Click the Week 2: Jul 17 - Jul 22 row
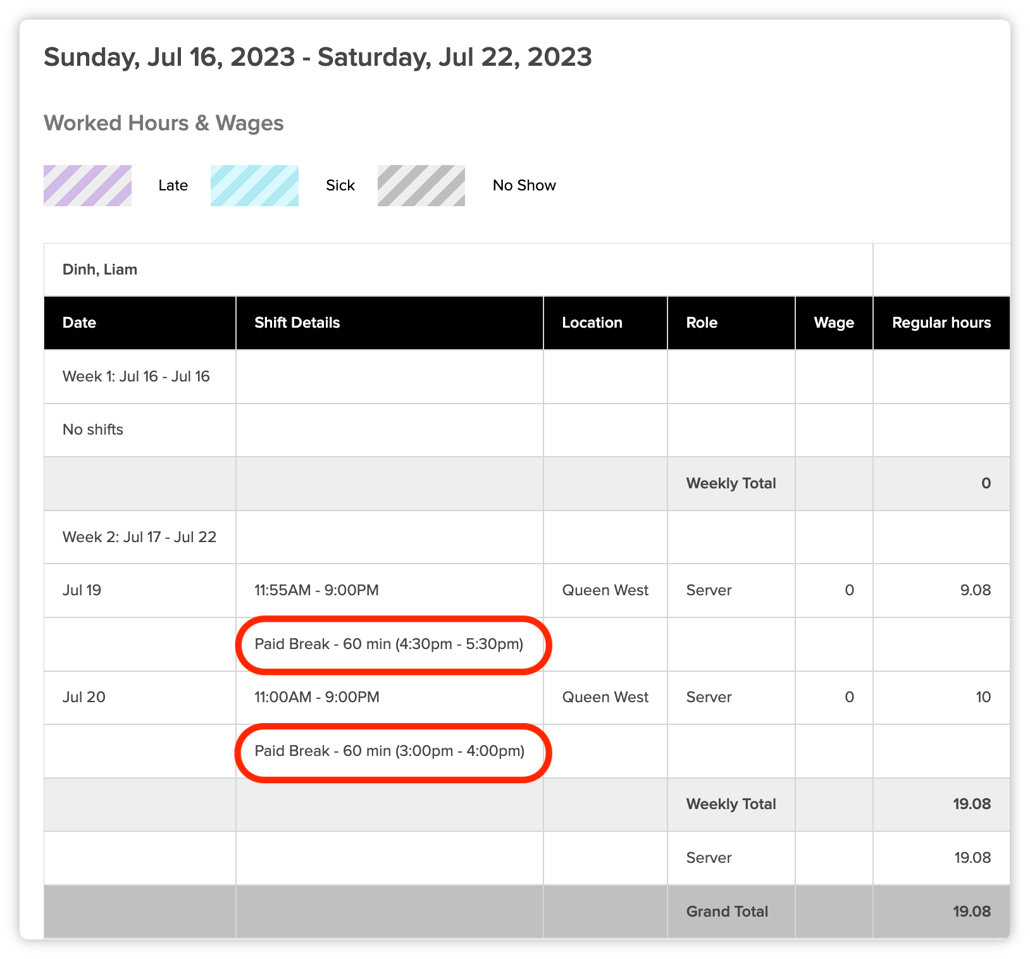 [x=139, y=537]
